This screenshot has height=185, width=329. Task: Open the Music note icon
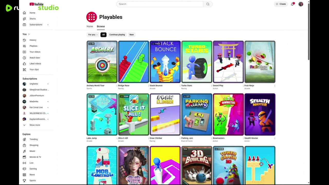point(24,151)
